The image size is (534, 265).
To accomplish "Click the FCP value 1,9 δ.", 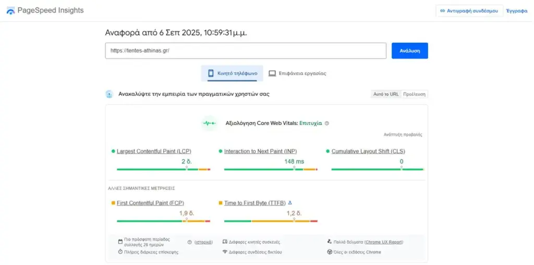I will pos(187,213).
